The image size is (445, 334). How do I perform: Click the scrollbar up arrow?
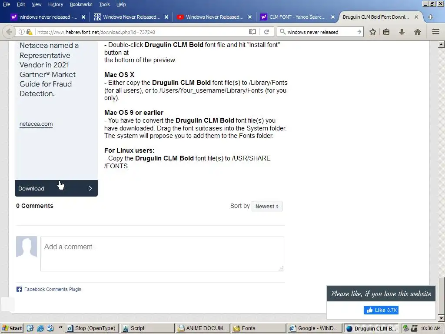click(x=441, y=44)
